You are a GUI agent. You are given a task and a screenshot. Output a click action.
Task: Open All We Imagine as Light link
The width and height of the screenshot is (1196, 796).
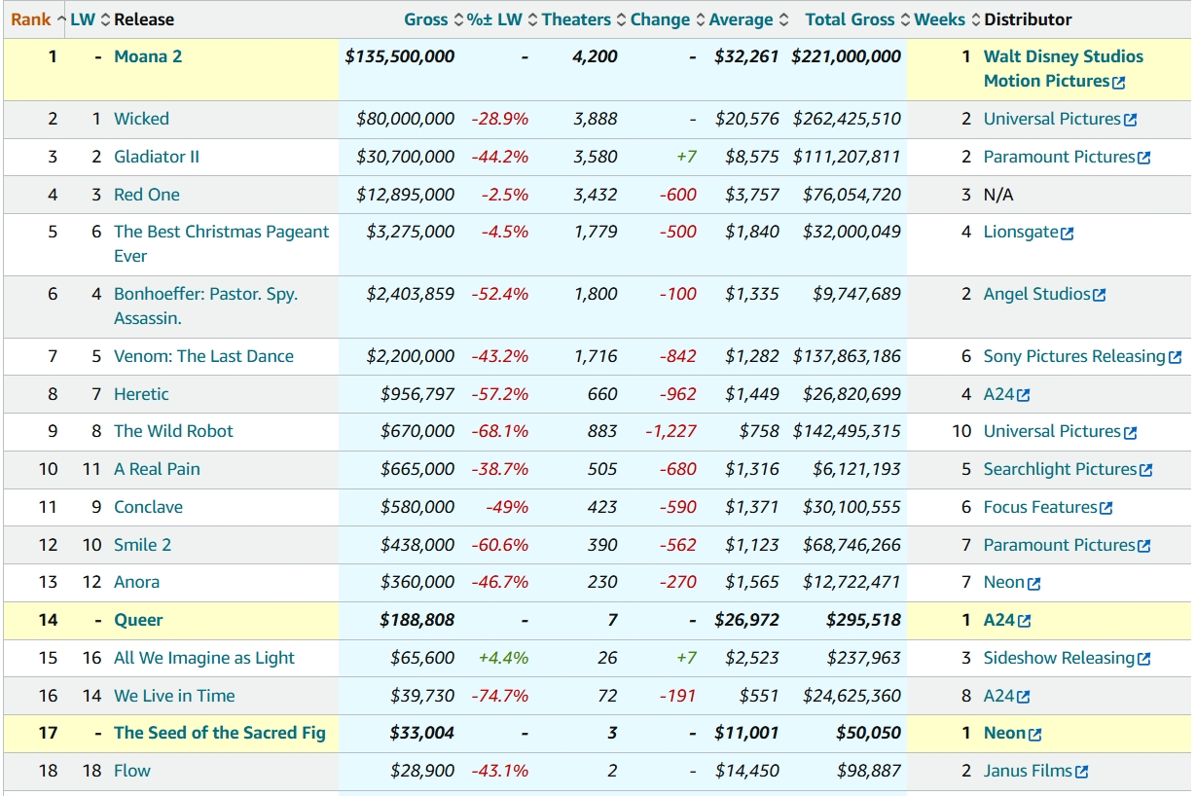point(204,658)
